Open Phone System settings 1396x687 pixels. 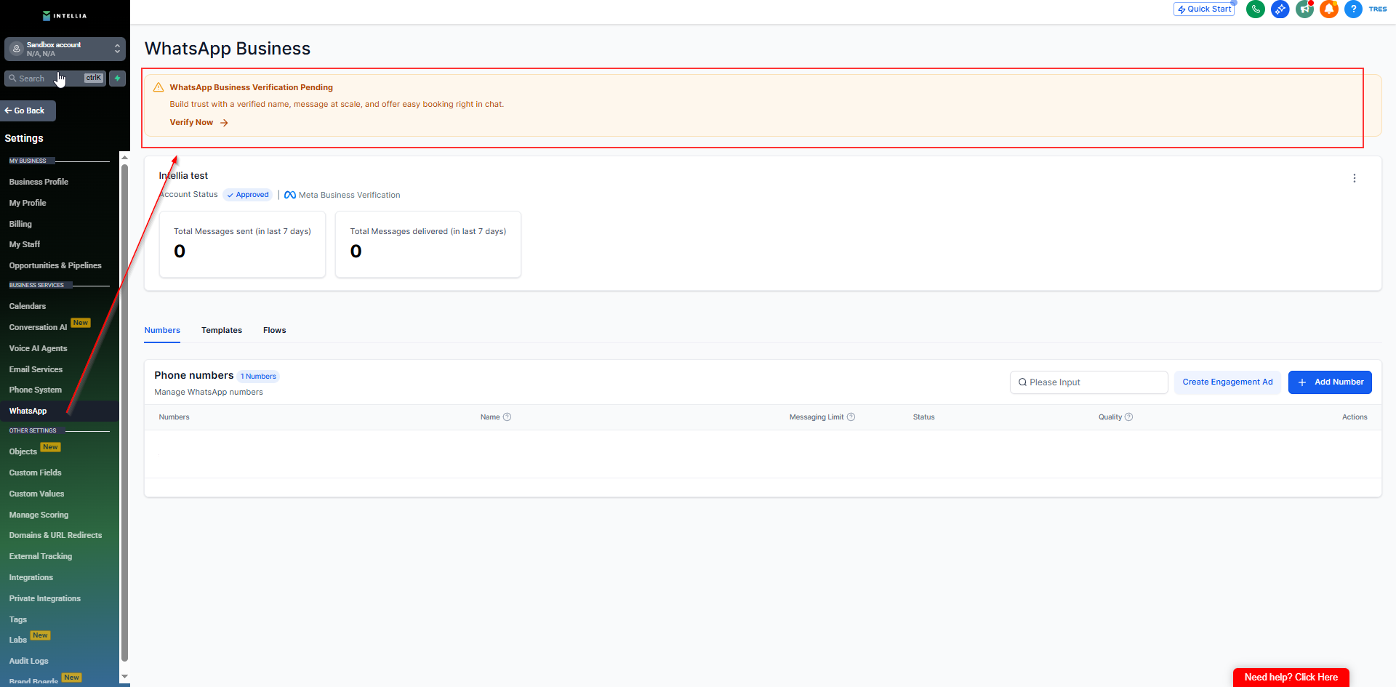click(x=36, y=390)
